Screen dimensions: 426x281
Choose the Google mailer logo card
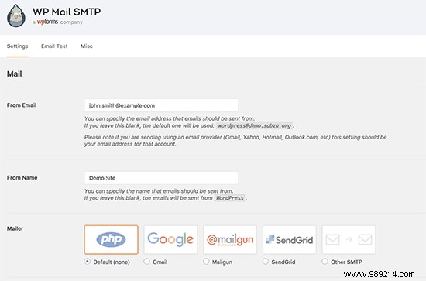[170, 239]
